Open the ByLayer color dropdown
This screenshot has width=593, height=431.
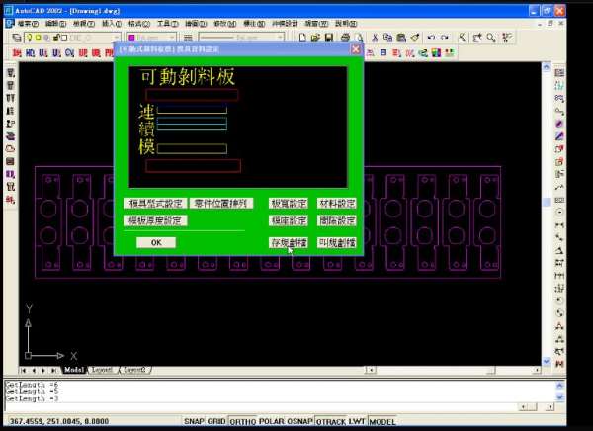click(x=174, y=37)
